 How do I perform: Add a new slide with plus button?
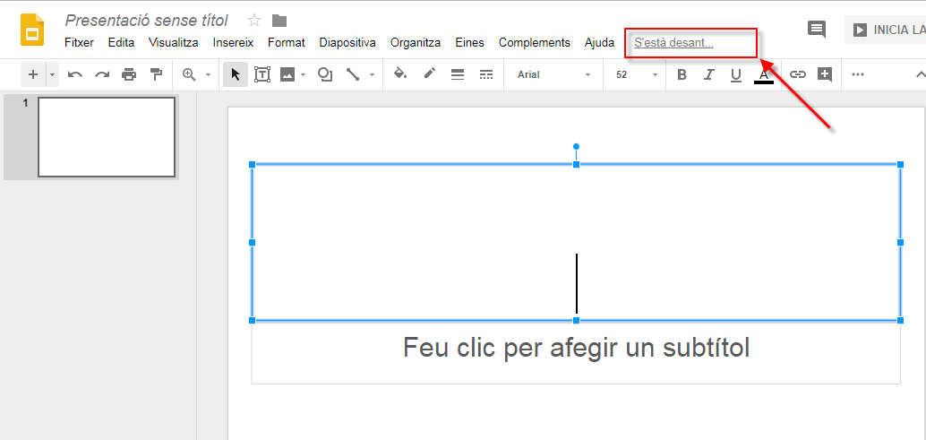33,74
